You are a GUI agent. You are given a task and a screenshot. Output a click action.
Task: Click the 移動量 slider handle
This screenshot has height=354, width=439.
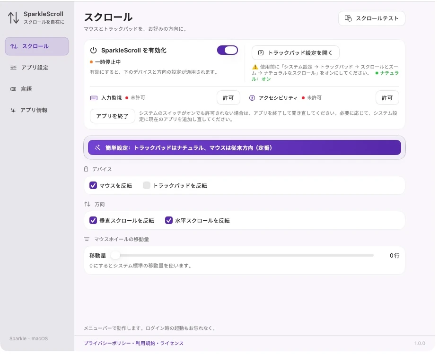point(115,255)
